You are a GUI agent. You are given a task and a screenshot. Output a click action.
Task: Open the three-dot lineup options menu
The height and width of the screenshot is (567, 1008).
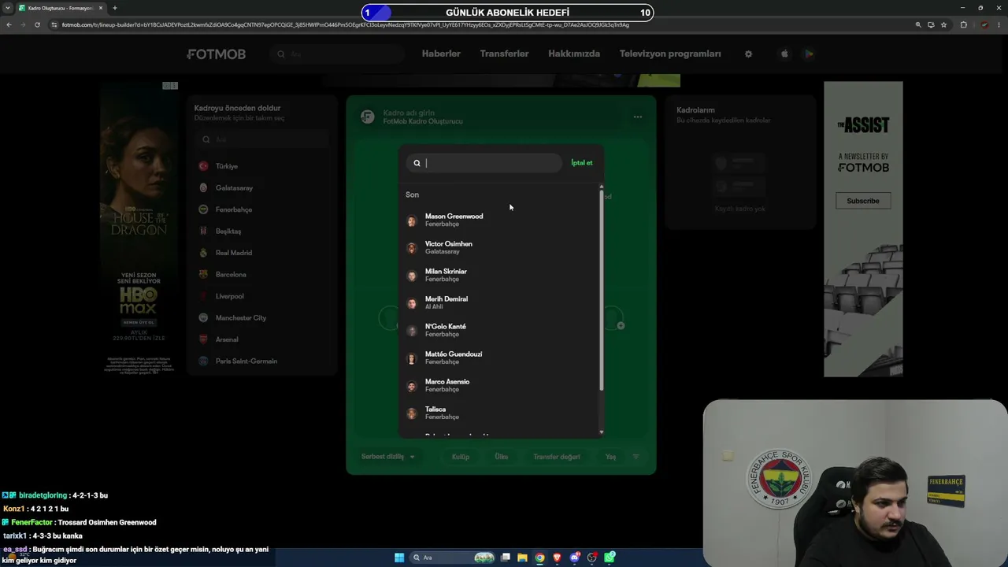[638, 117]
